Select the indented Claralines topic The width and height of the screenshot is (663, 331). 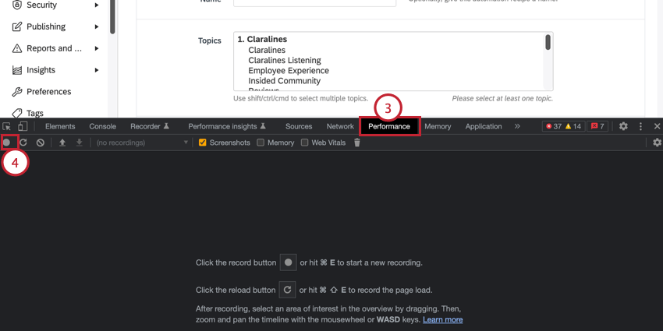[267, 51]
